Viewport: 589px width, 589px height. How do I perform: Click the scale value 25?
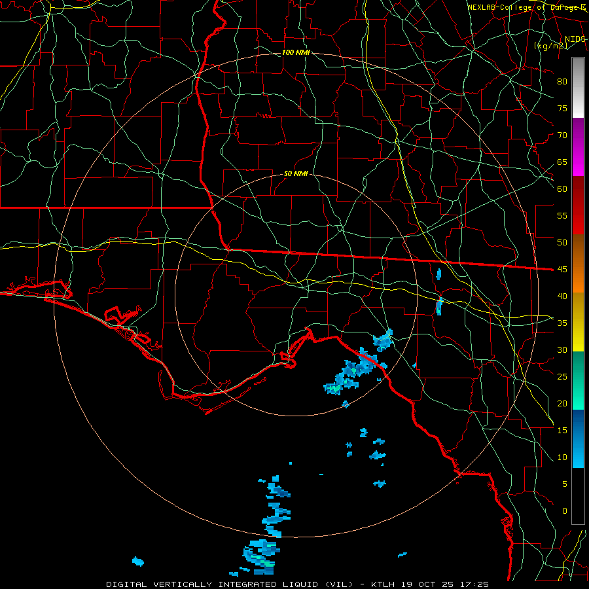tap(562, 377)
